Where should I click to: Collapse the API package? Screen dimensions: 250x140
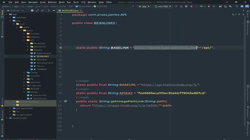[24, 40]
